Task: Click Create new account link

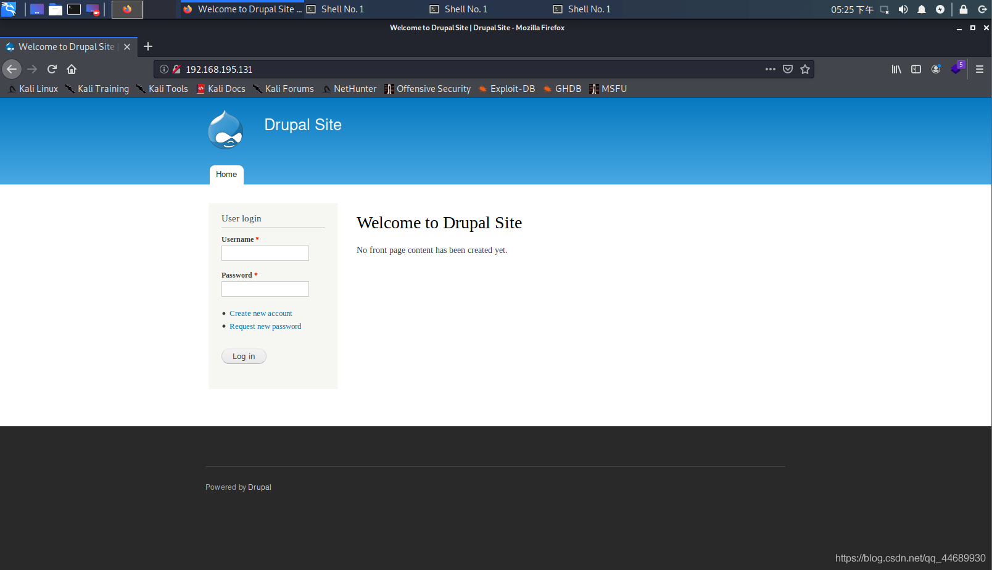Action: point(261,313)
